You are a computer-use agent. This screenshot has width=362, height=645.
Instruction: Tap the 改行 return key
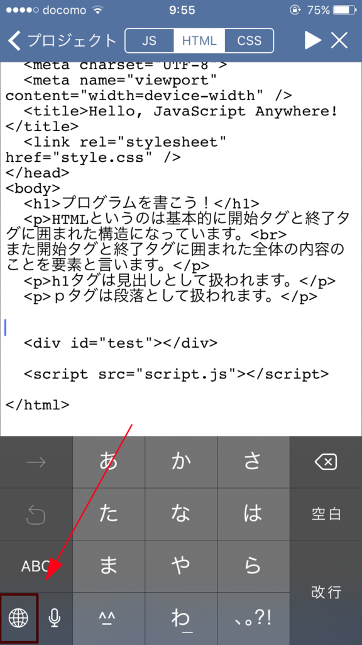(326, 593)
